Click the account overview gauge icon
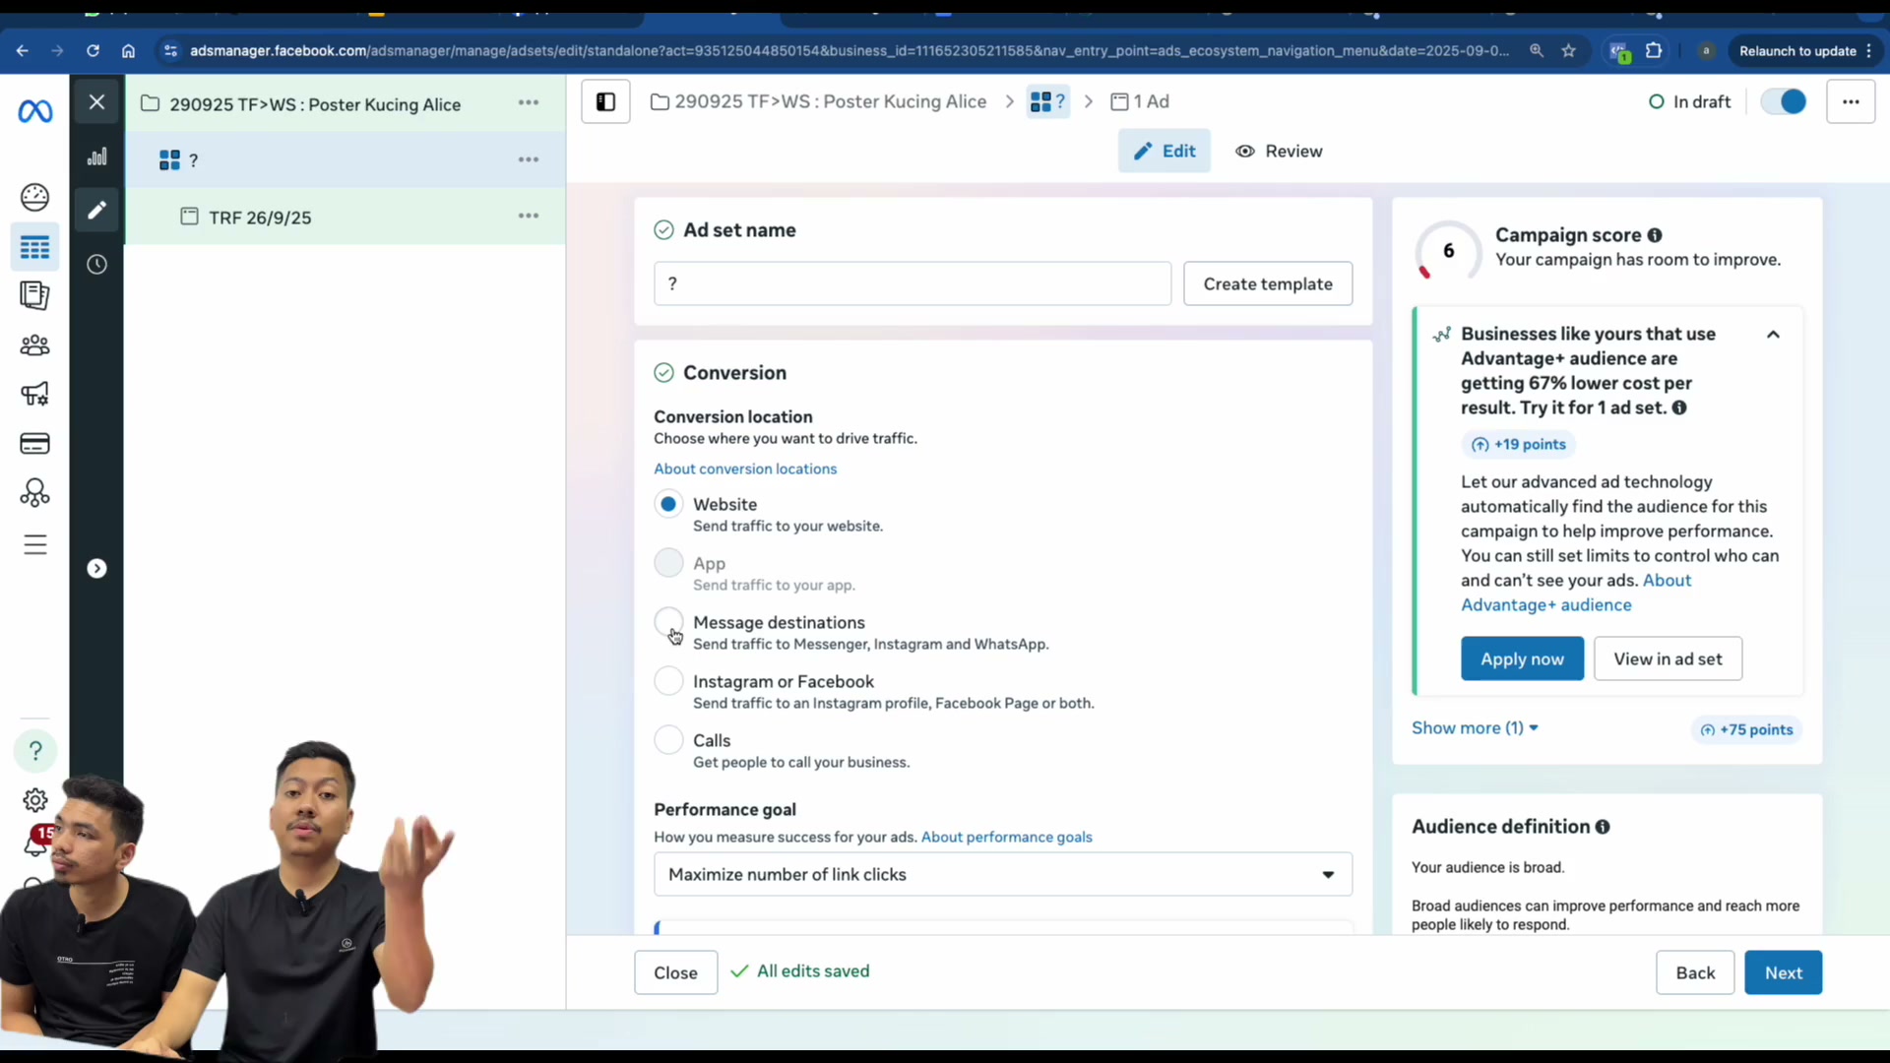This screenshot has width=1890, height=1063. 34,197
